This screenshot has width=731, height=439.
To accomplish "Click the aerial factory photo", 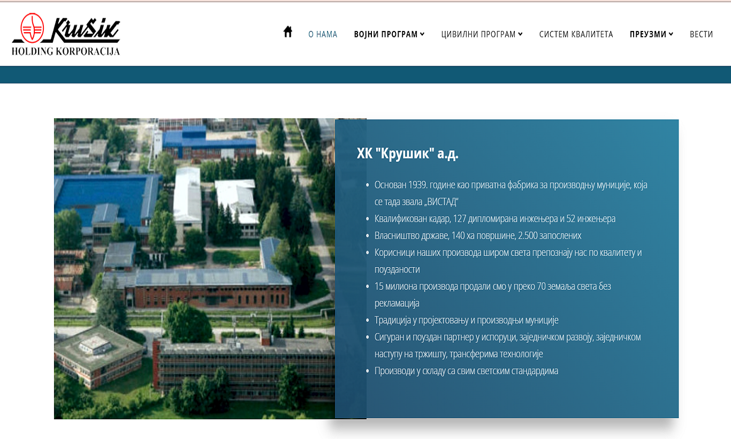I will click(194, 268).
